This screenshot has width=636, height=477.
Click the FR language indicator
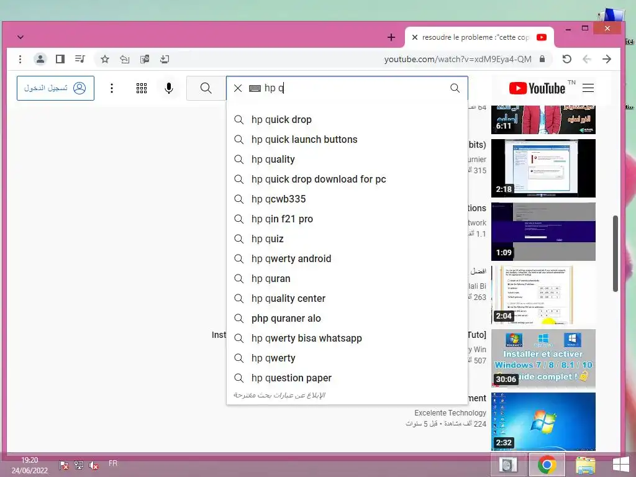click(x=113, y=463)
